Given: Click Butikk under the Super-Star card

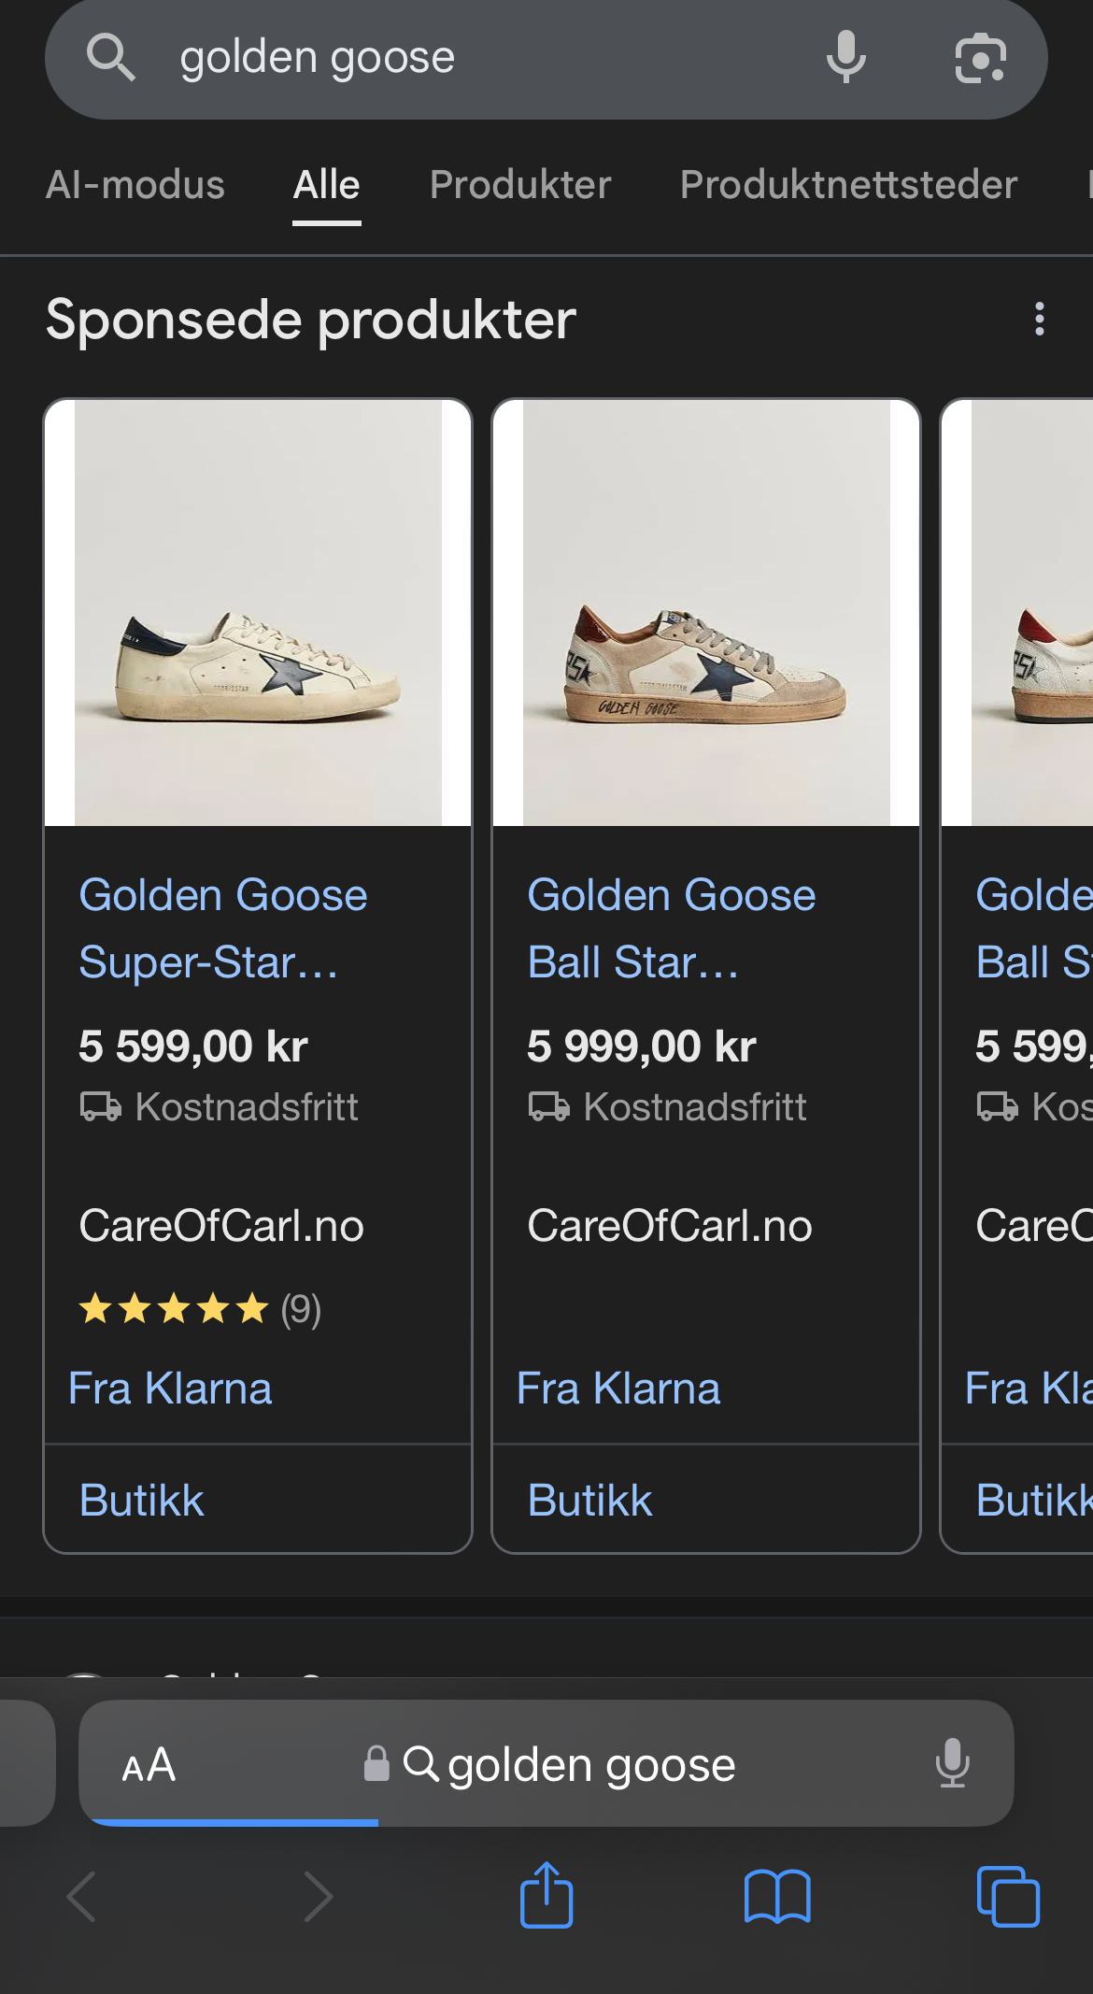Looking at the screenshot, I should click(x=142, y=1501).
